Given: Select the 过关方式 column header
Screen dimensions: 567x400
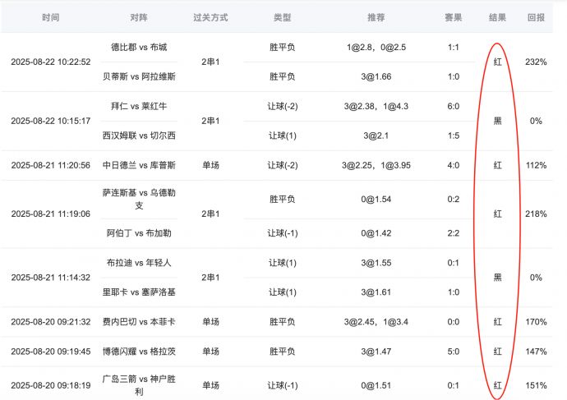Looking at the screenshot, I should point(210,17).
